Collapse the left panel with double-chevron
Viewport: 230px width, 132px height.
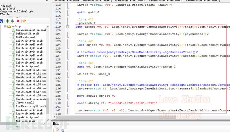coord(47,1)
